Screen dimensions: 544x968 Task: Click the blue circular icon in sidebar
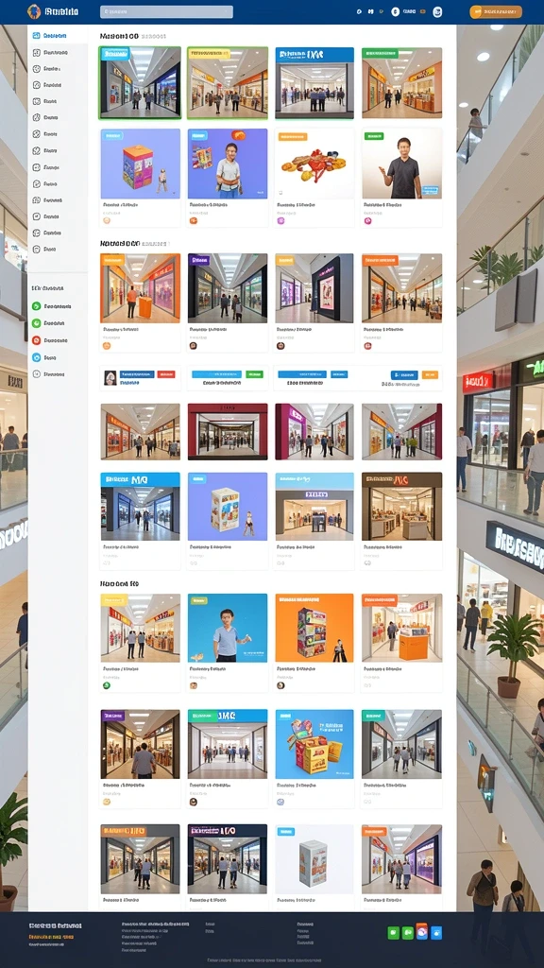click(x=37, y=357)
